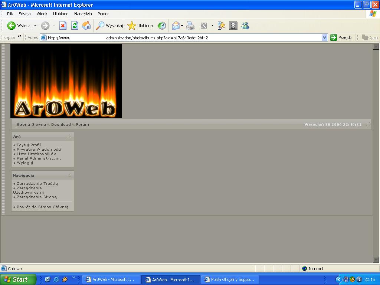
Task: Open browsing history clock icon
Action: click(162, 26)
